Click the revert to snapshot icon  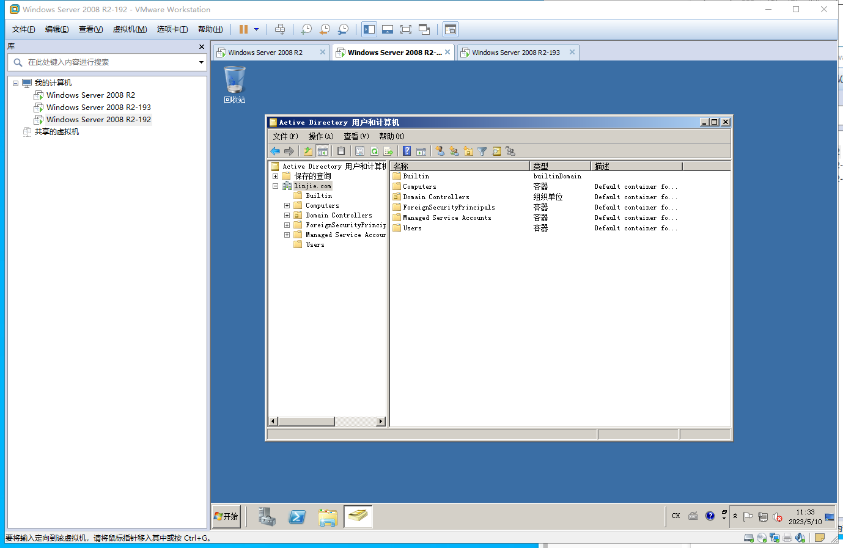[325, 29]
